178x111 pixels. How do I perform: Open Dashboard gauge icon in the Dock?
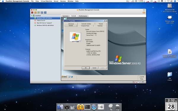[67, 107]
